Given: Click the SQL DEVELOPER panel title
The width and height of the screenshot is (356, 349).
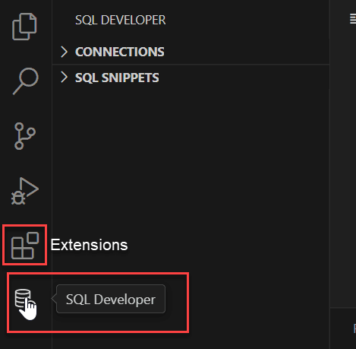Looking at the screenshot, I should click(x=121, y=20).
